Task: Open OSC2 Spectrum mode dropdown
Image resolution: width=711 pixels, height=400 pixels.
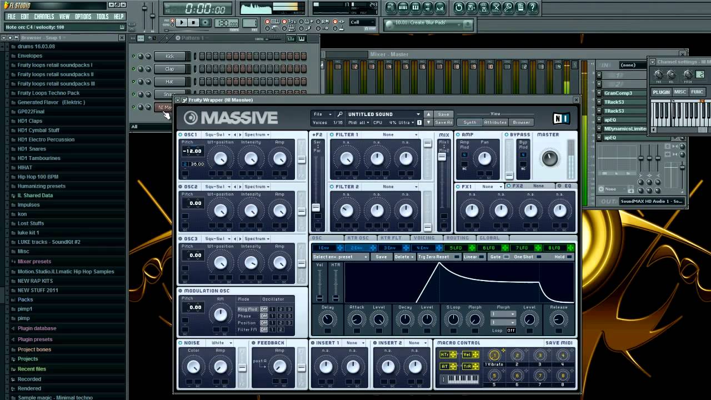Action: point(257,187)
